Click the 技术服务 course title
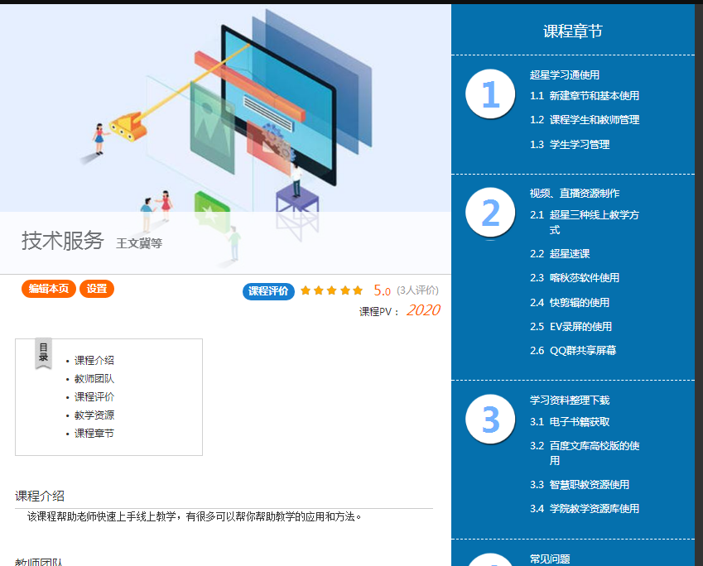This screenshot has width=703, height=566. point(63,241)
